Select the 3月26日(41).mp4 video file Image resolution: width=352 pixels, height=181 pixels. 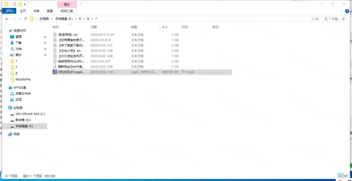pyautogui.click(x=70, y=72)
